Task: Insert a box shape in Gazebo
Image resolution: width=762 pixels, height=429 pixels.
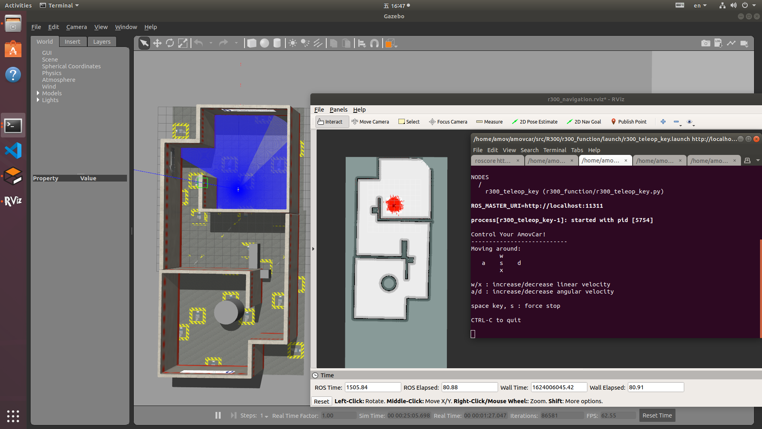Action: point(252,43)
